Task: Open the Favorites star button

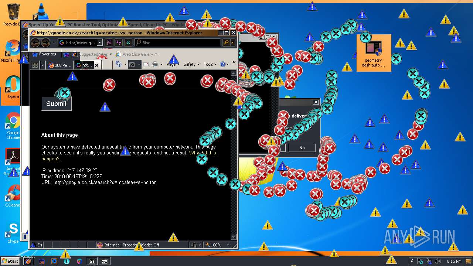Action: pos(44,54)
